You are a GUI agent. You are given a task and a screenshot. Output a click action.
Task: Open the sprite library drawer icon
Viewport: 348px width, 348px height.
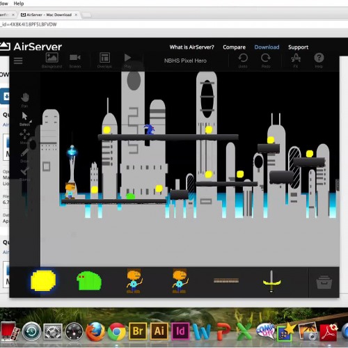coord(324,282)
